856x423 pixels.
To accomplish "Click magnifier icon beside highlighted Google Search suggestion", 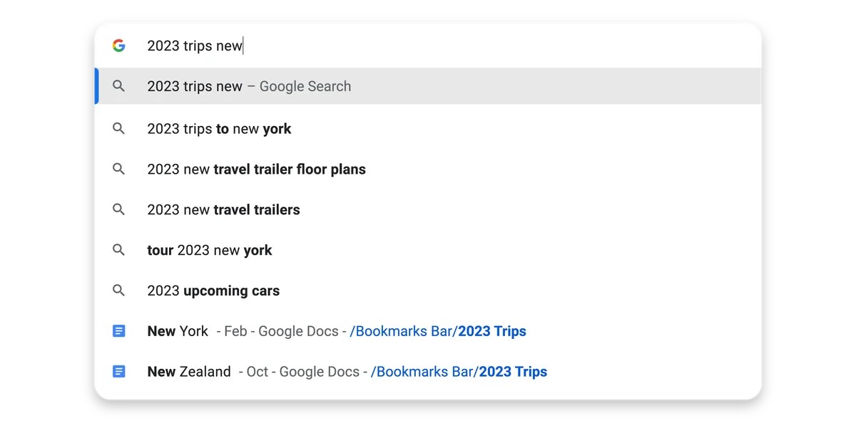I will click(x=119, y=86).
